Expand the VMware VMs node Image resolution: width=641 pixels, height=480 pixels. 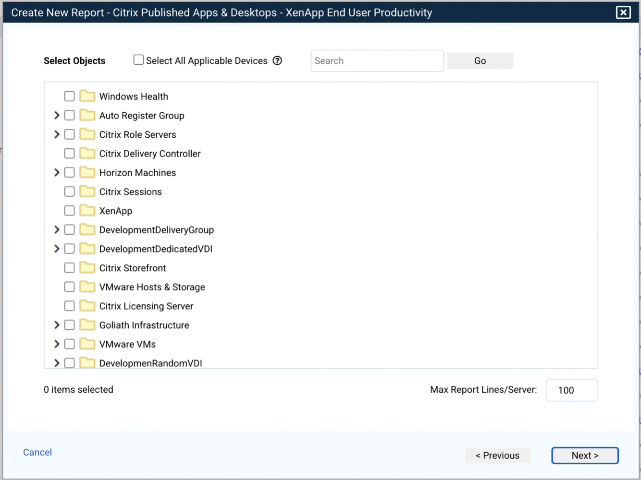pos(57,344)
